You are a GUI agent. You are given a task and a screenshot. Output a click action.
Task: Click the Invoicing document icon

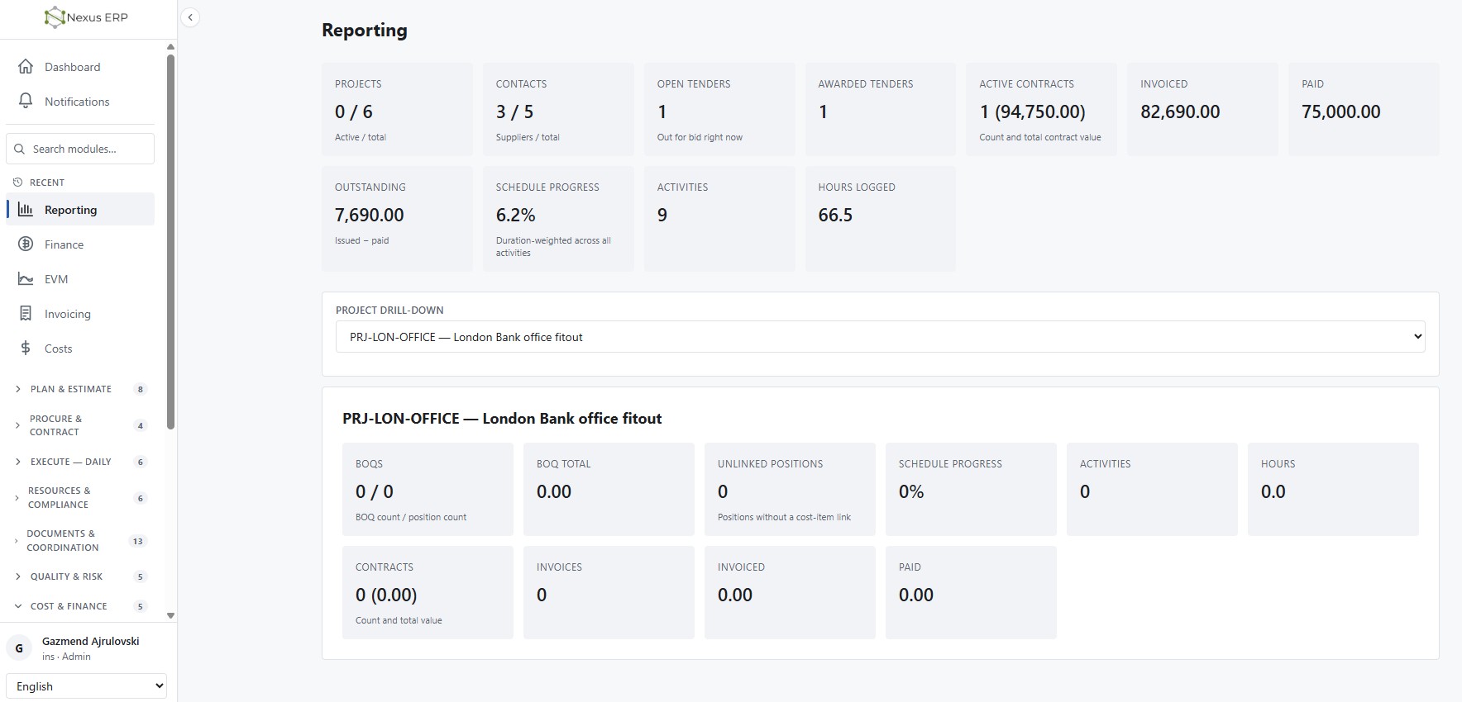26,314
